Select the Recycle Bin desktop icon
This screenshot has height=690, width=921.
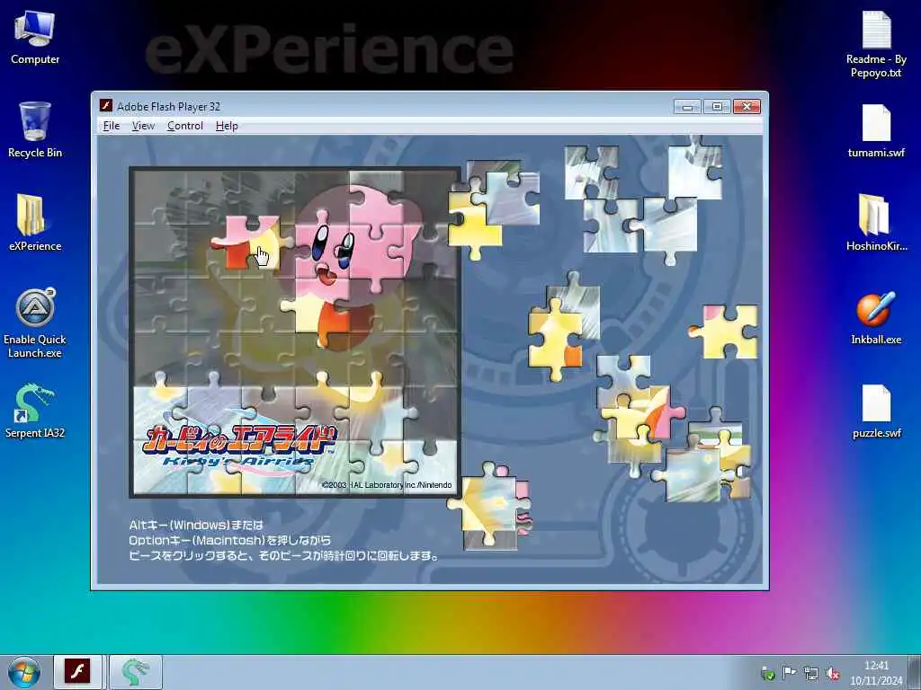(x=35, y=130)
